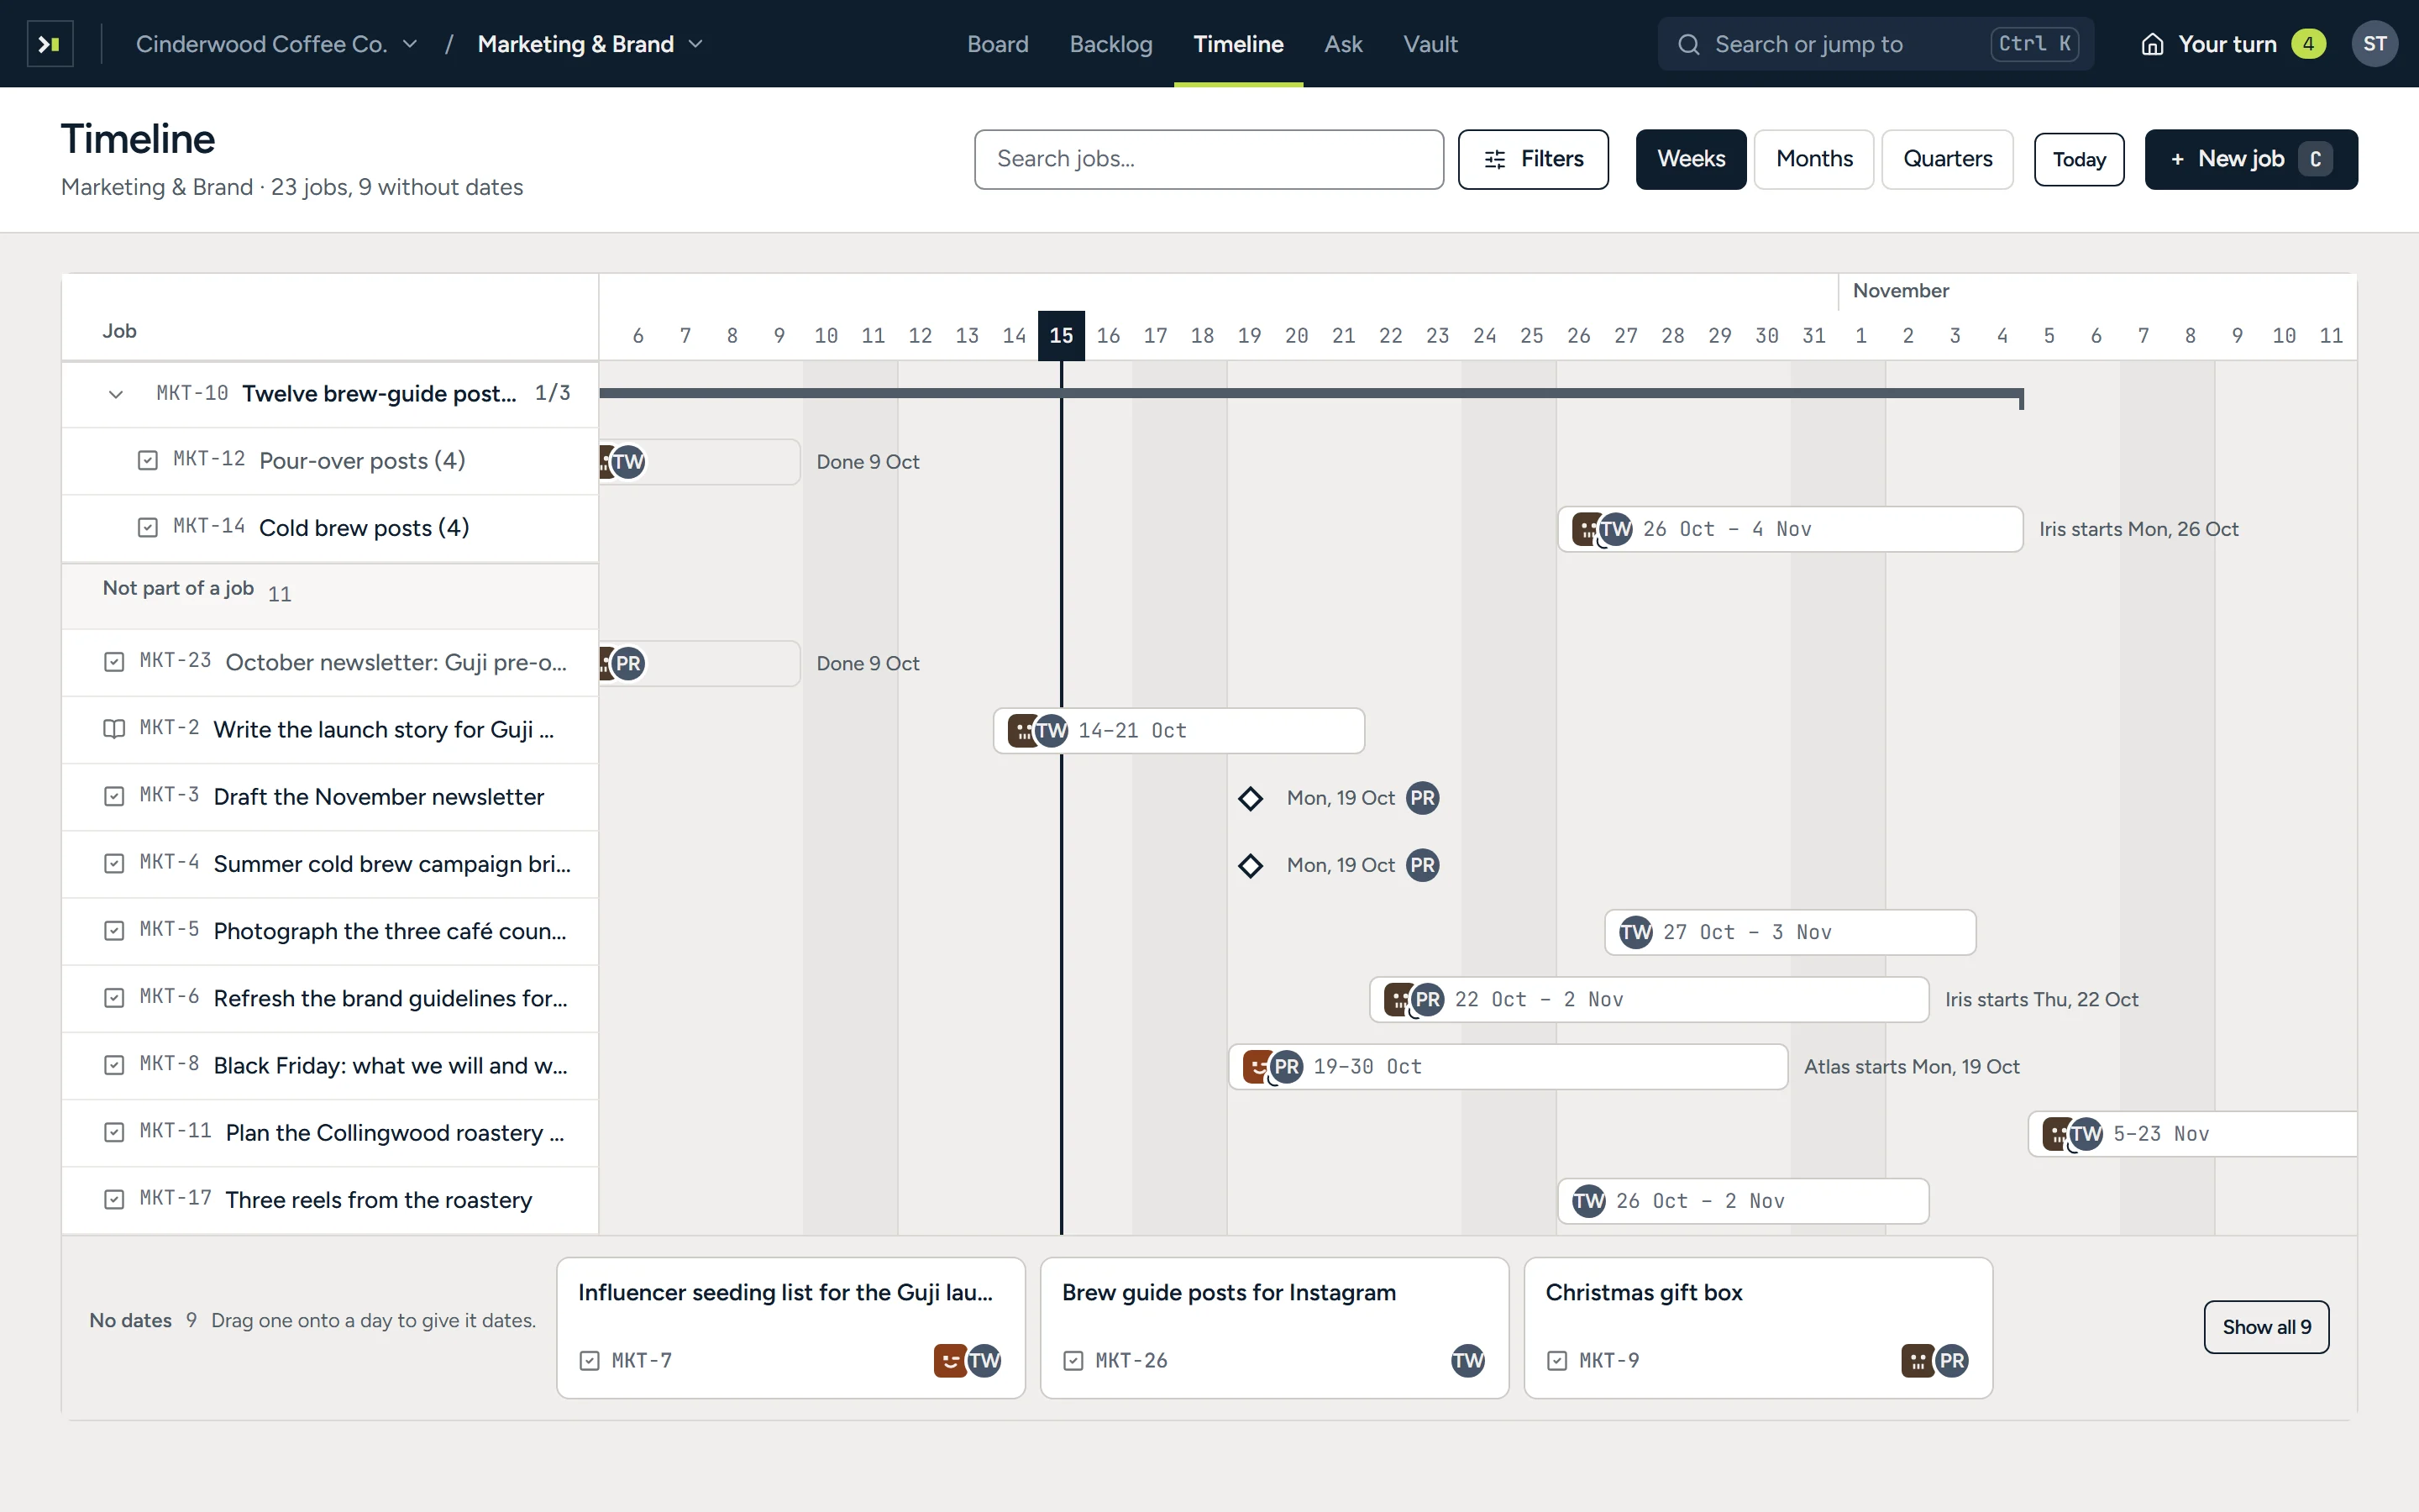Image resolution: width=2419 pixels, height=1512 pixels.
Task: Go to the Board tab
Action: tap(997, 44)
